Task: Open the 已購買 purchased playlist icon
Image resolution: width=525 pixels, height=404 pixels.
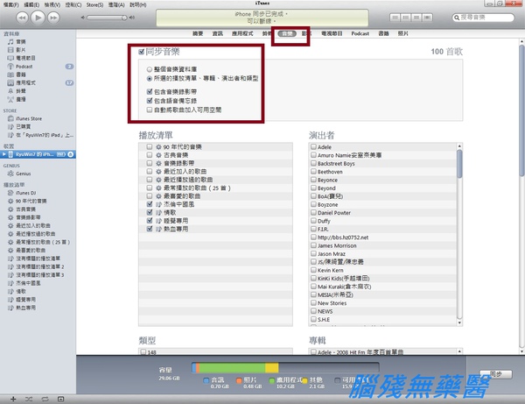Action: coord(10,127)
